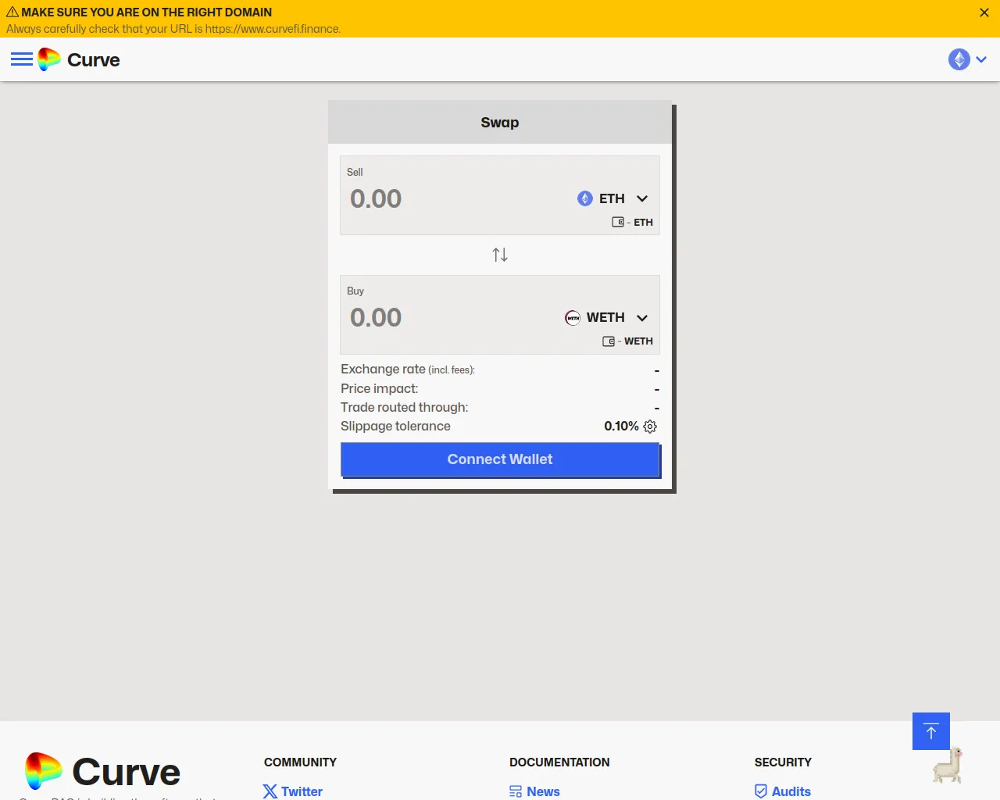
Task: Click the footer Curve rainbow logo
Action: (x=44, y=770)
